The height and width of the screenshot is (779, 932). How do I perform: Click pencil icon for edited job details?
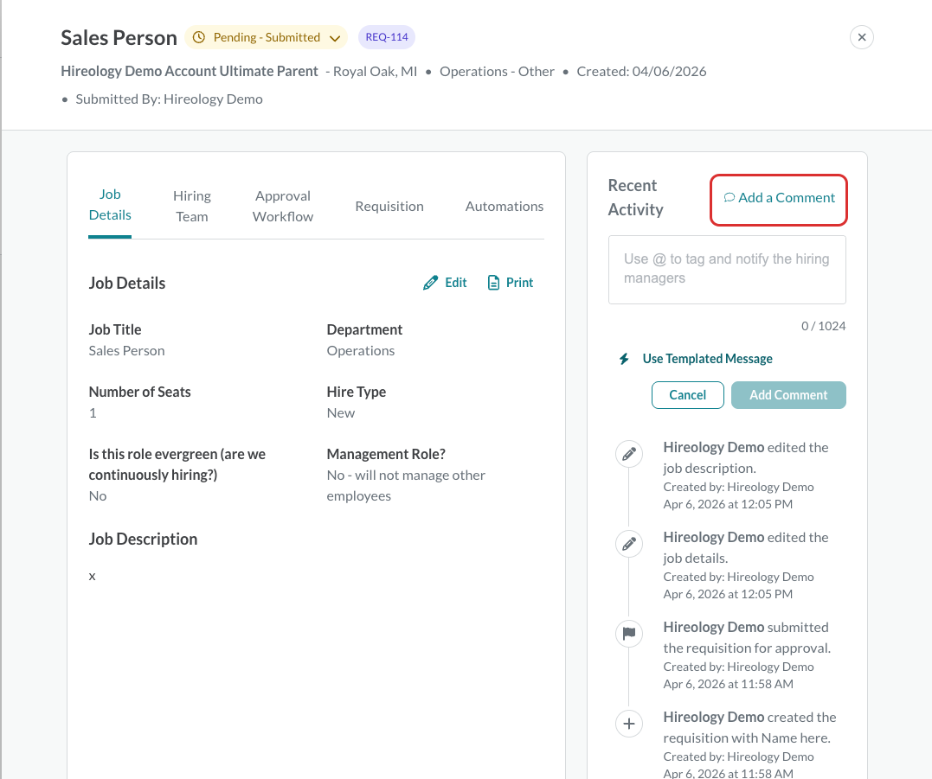pos(629,544)
